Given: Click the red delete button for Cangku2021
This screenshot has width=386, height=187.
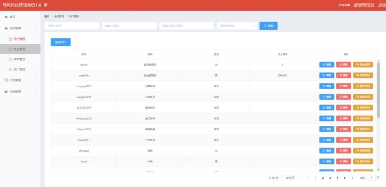Looking at the screenshot, I should pos(344,97).
